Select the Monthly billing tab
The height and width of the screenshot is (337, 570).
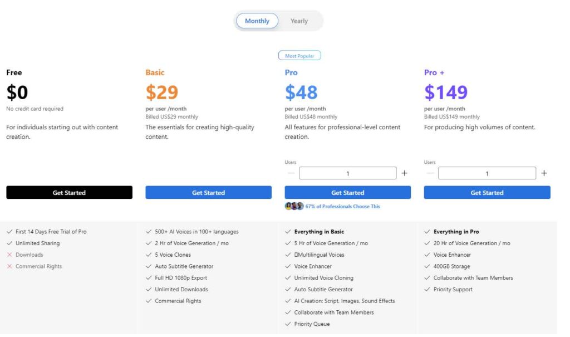tap(257, 21)
